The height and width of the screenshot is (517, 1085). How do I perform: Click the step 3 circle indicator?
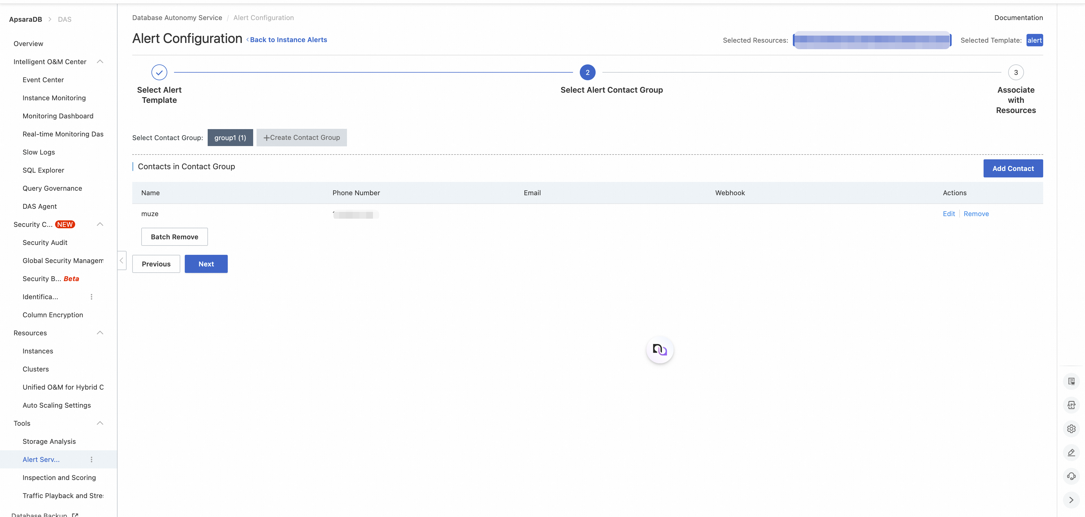coord(1016,72)
